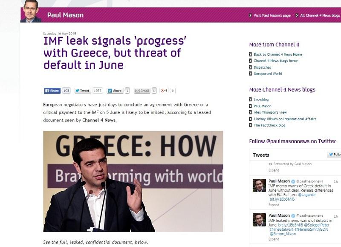Expand the IMF memo warns tweet

coord(274,205)
